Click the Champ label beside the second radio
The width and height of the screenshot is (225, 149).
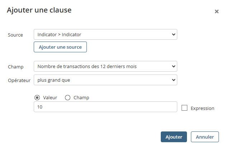click(x=81, y=98)
